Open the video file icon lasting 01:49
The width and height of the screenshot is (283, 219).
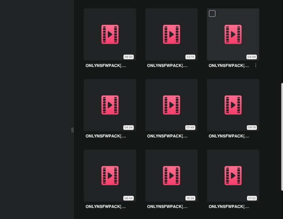click(x=172, y=105)
